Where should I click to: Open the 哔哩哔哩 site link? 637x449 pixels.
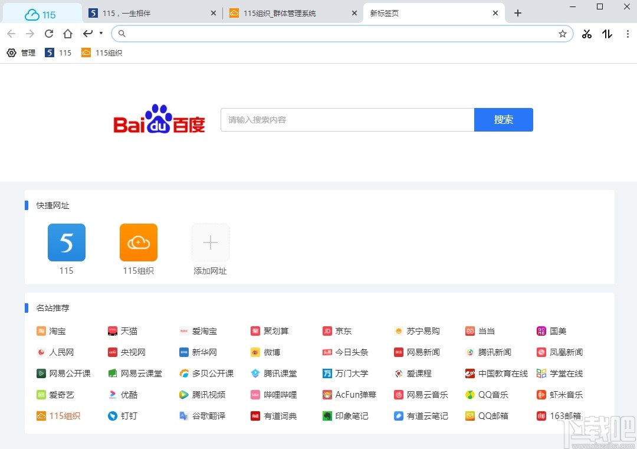pos(274,395)
